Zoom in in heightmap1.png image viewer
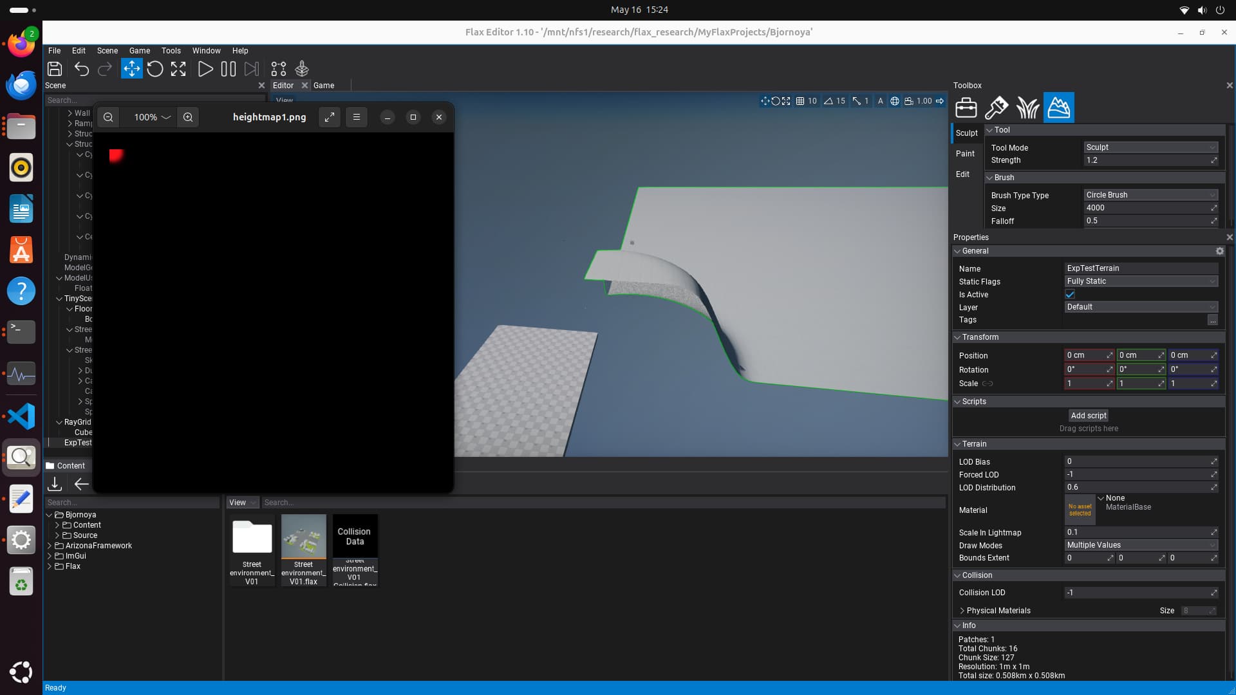 [x=188, y=117]
